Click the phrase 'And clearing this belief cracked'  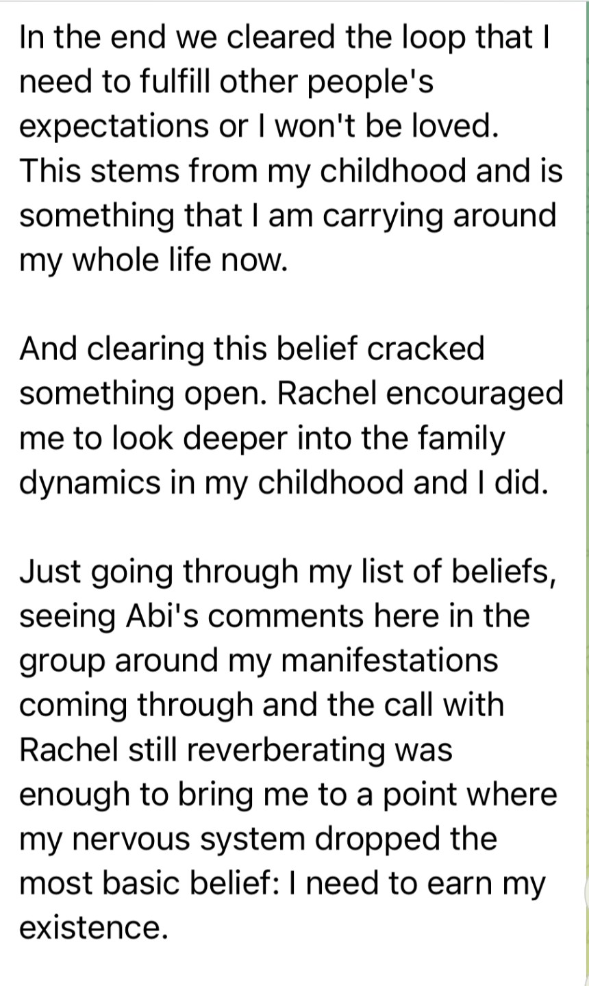click(251, 349)
